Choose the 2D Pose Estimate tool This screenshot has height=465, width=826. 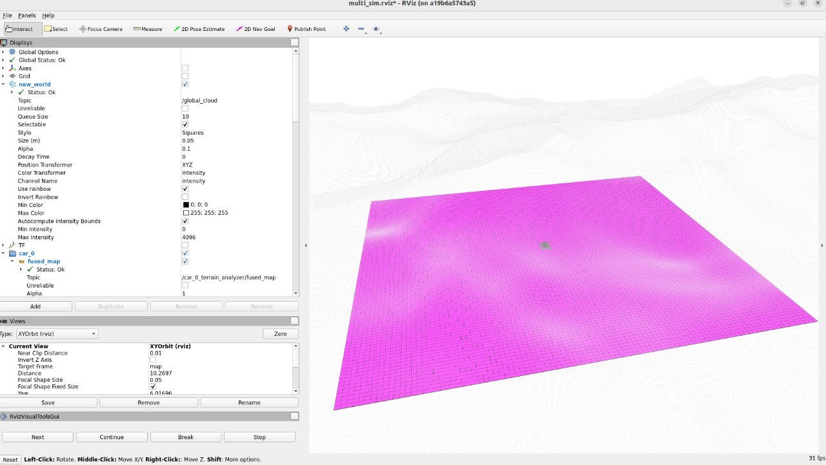(199, 29)
